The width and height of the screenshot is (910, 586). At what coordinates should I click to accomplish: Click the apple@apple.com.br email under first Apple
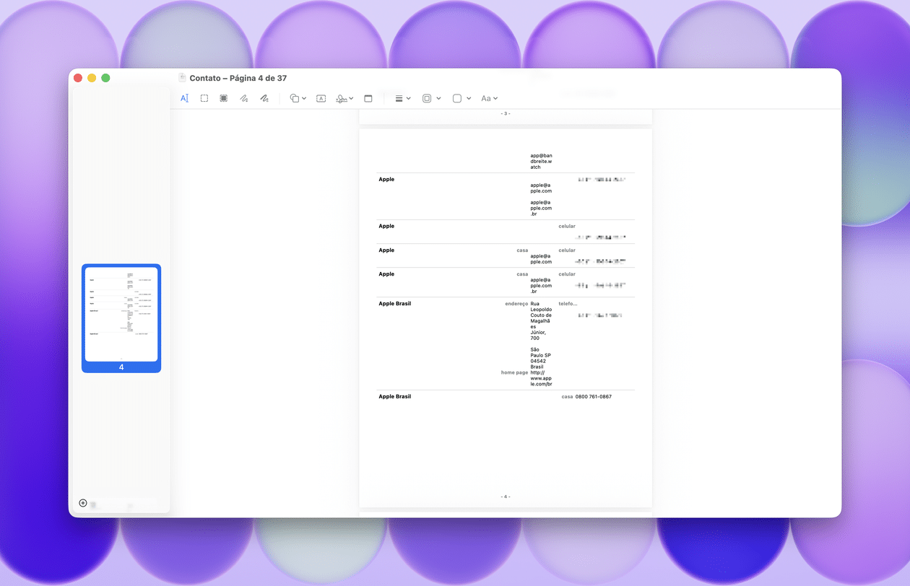pos(541,208)
